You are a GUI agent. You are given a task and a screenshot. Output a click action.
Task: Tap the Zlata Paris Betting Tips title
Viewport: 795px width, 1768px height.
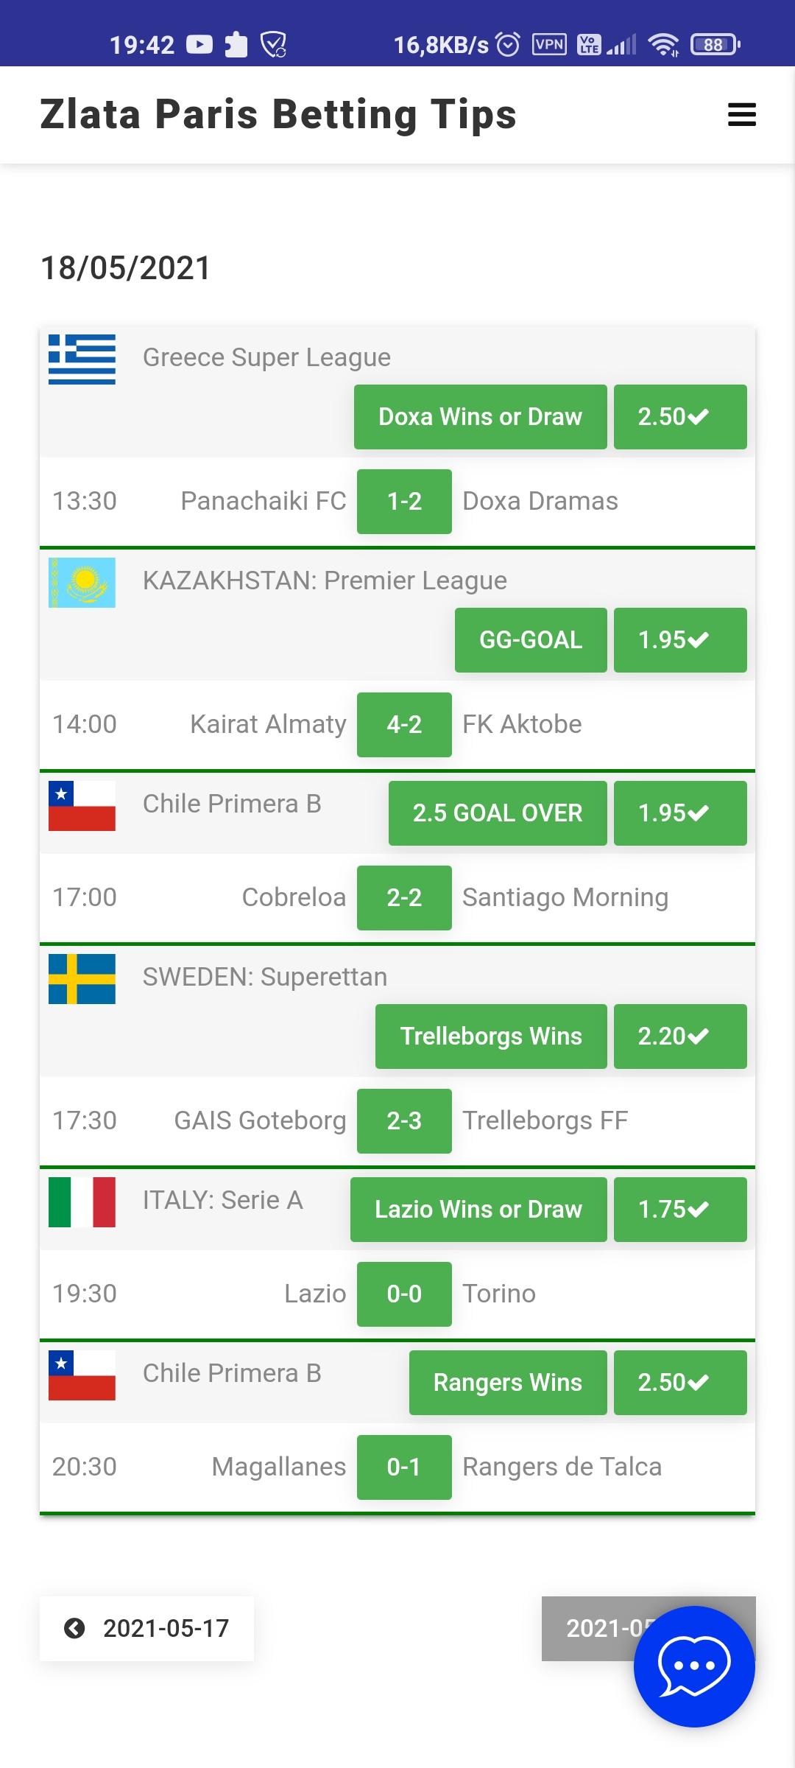(278, 115)
